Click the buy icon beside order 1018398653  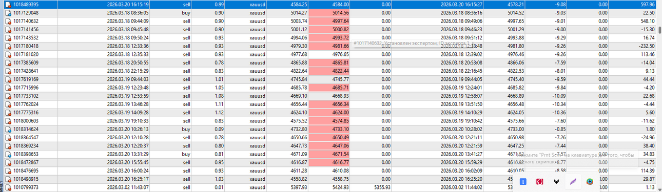pos(8,154)
